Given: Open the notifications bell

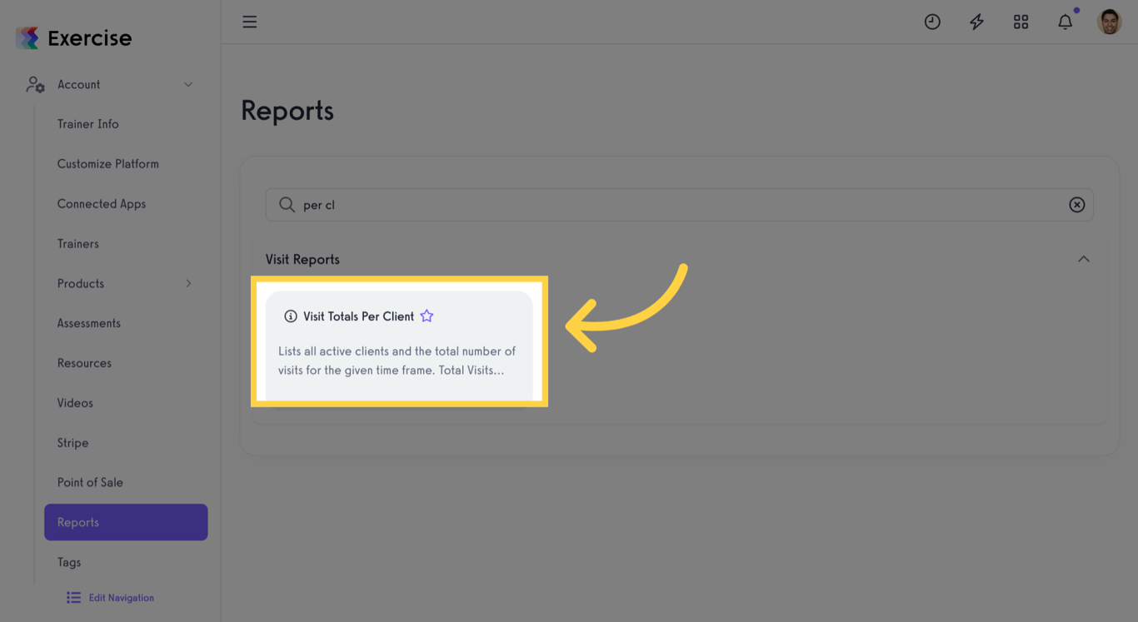Looking at the screenshot, I should [x=1065, y=22].
